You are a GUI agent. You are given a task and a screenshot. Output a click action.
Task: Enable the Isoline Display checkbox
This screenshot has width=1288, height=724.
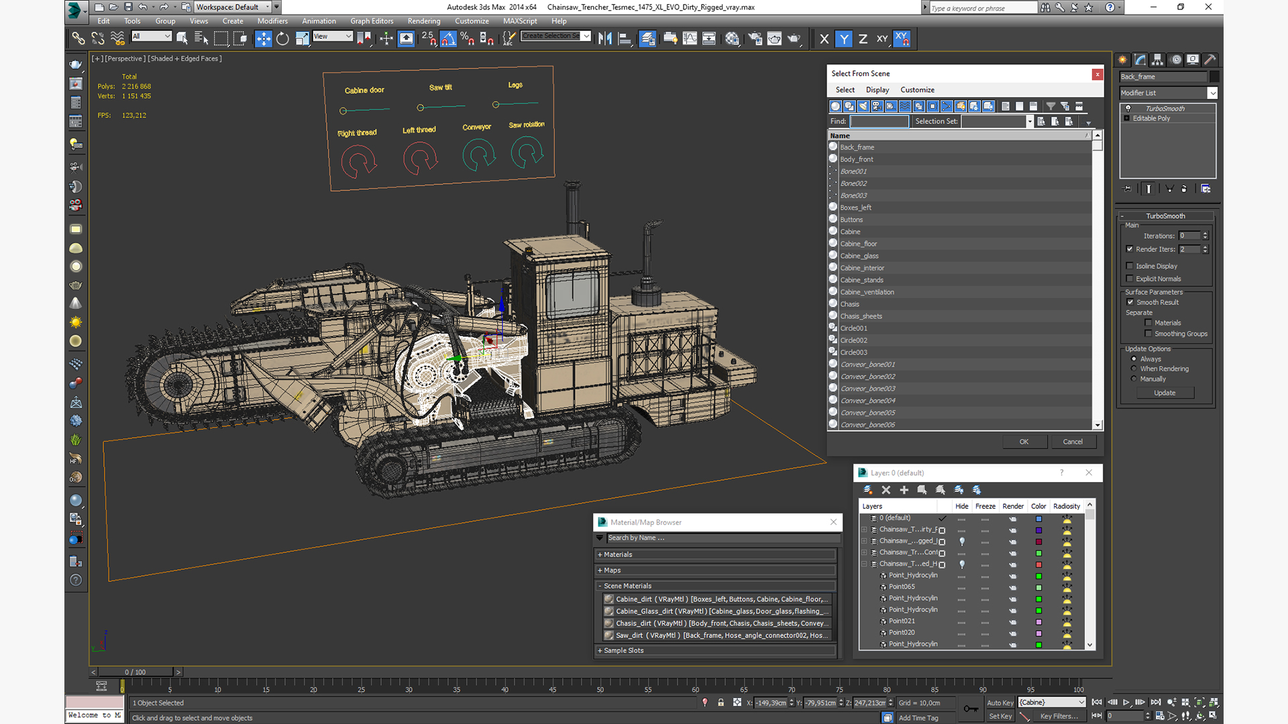[1130, 266]
